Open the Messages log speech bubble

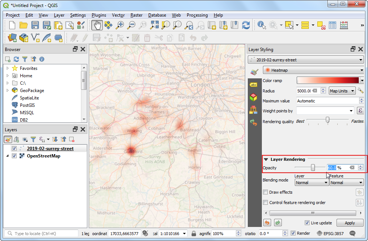pos(352,233)
